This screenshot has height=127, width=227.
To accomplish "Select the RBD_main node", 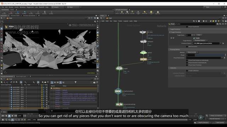I will pos(143,32).
